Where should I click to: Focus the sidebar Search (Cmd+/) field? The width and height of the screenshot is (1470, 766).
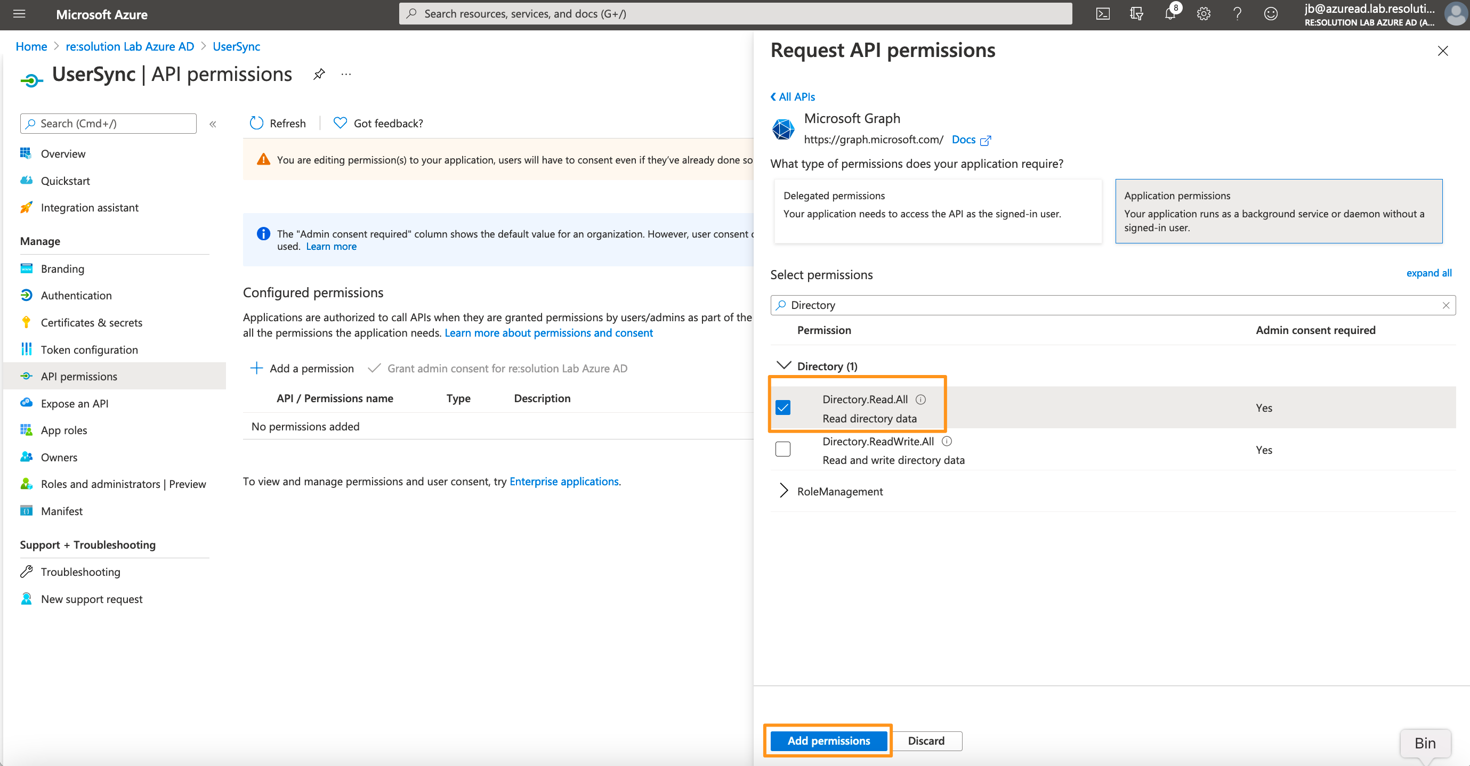108,124
